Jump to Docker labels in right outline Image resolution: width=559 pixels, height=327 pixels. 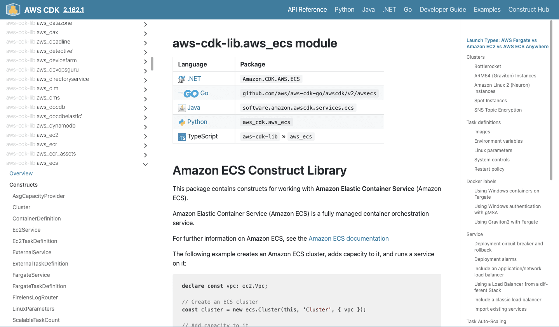click(481, 182)
